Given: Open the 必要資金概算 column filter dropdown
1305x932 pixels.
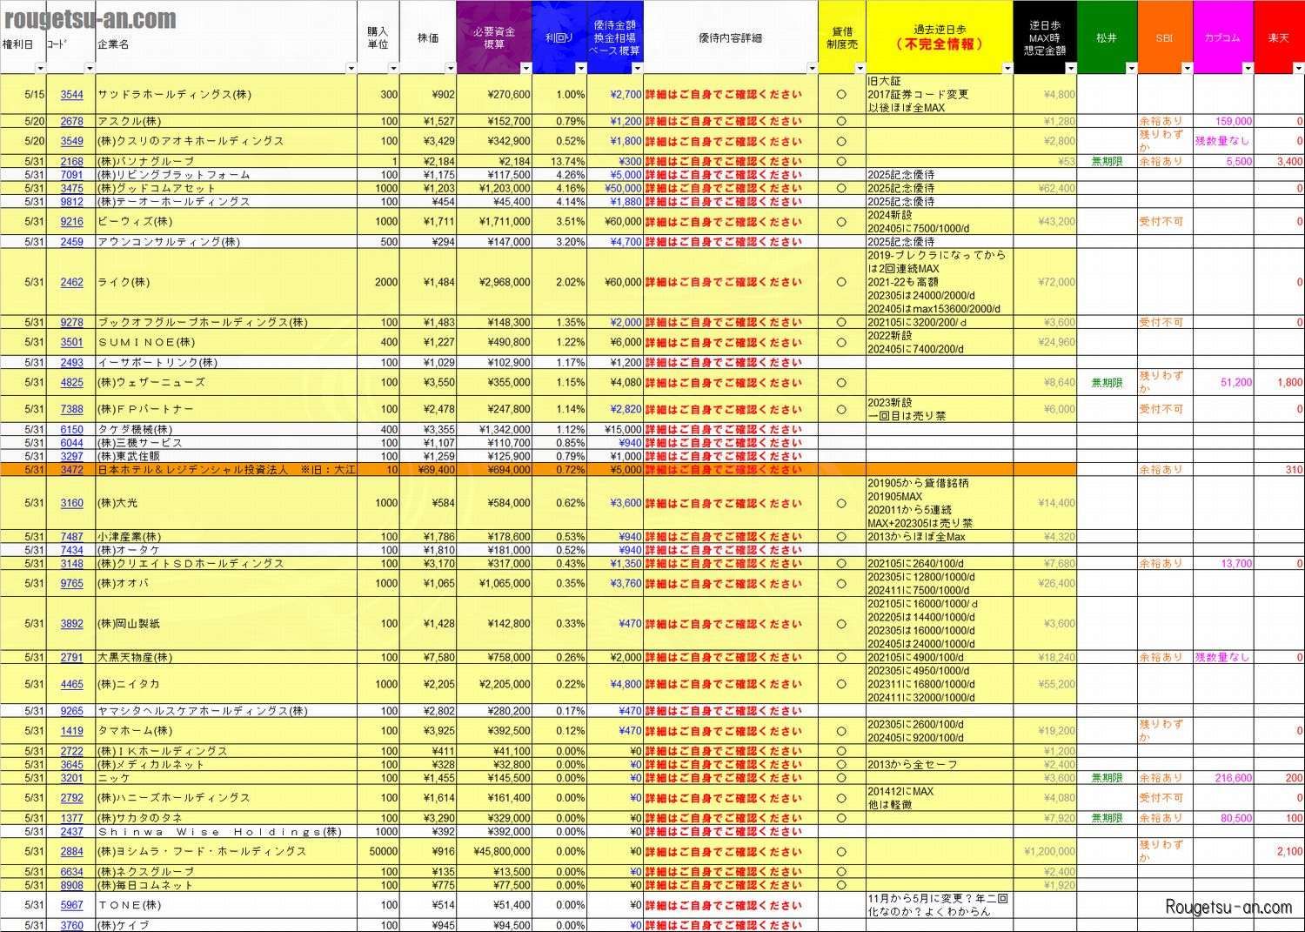Looking at the screenshot, I should click(525, 68).
